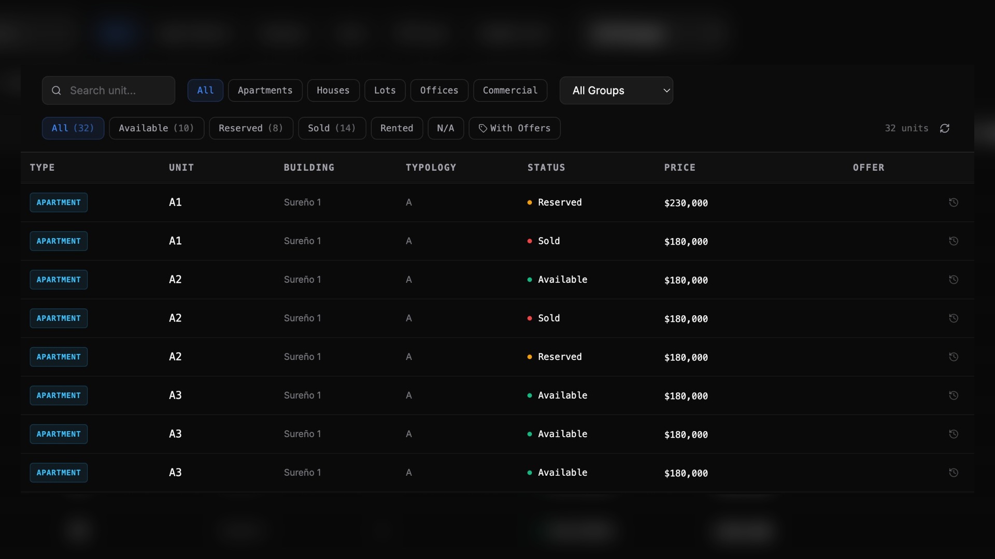The image size is (995, 559).
Task: Click history icon on Available A2 row
Action: pos(954,279)
